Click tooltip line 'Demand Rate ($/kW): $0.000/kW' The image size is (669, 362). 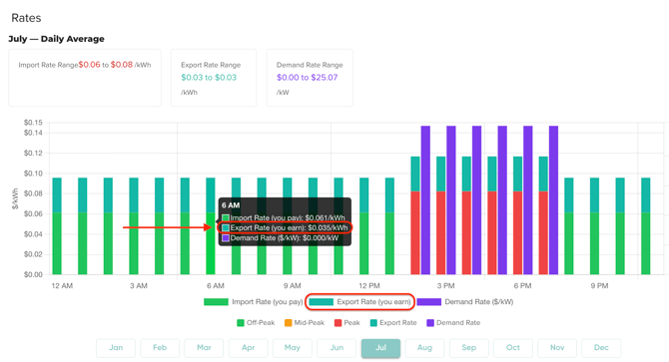[281, 238]
